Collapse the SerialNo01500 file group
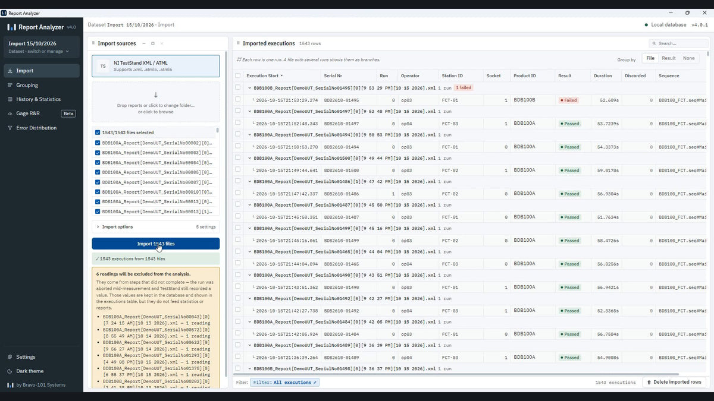The height and width of the screenshot is (401, 714). (x=250, y=158)
